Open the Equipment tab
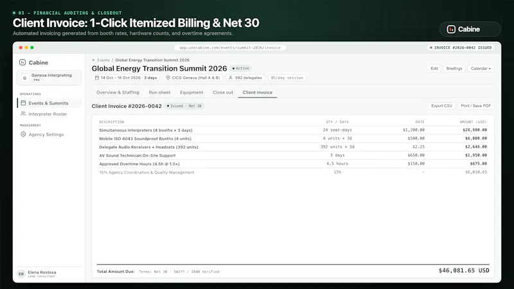Viewport: 514px width, 289px height. [x=191, y=92]
